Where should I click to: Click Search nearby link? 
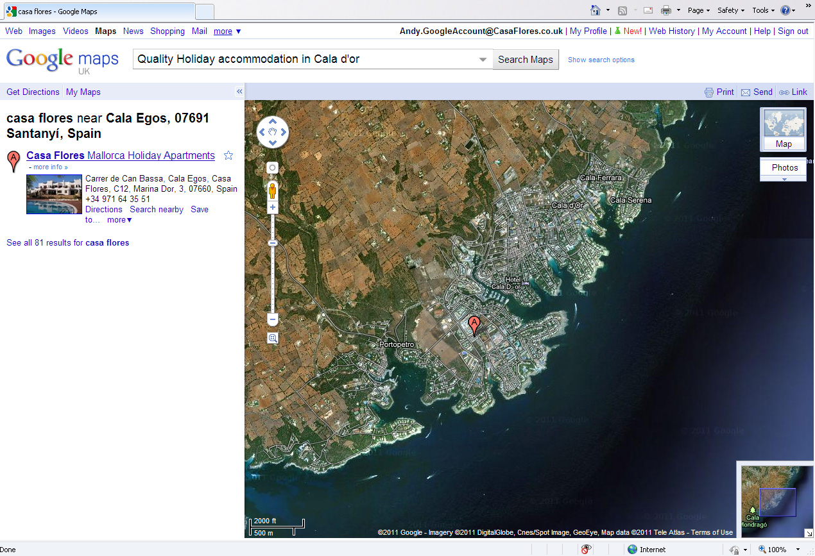(157, 209)
